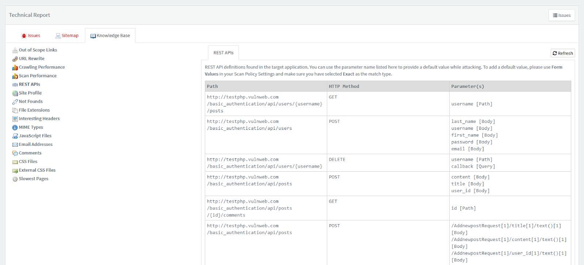Open MIME Types section
The height and width of the screenshot is (265, 584).
[31, 127]
